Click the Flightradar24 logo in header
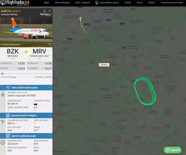 [15, 3]
